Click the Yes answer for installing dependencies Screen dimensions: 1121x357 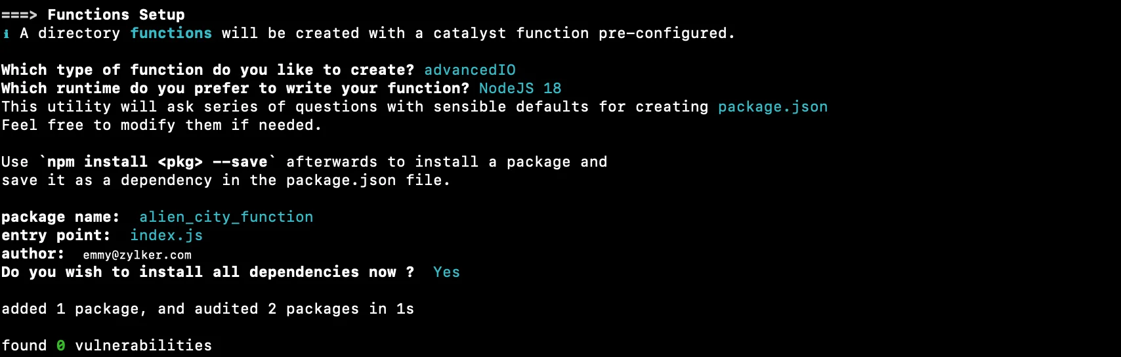[446, 272]
